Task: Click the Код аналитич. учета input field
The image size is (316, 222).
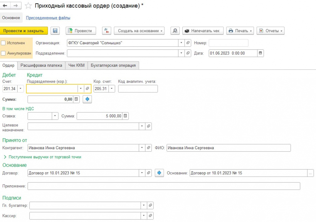Action: point(138,89)
